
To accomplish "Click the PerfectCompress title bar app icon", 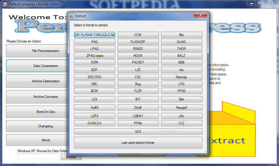I will pos(4,4).
